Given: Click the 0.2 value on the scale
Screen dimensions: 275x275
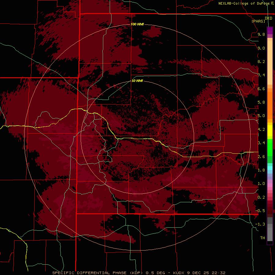Looking at the screenshot, I should (x=261, y=197).
